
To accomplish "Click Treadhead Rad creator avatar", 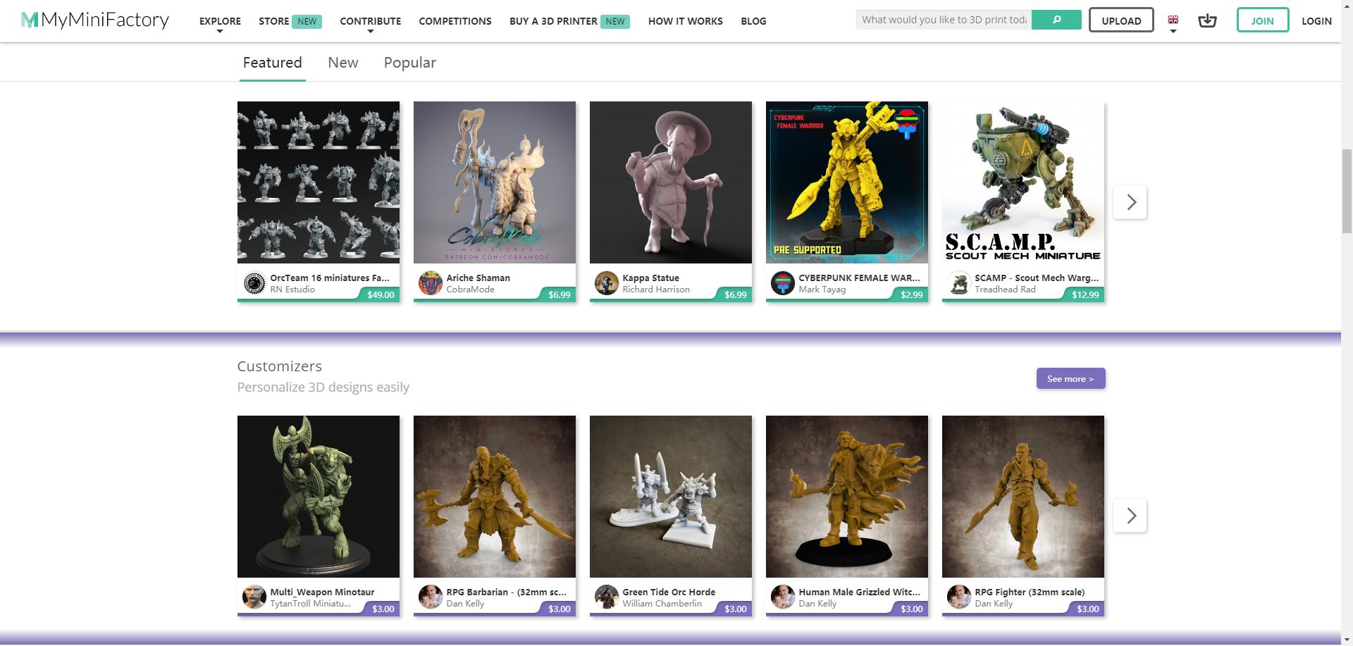I will coord(958,283).
